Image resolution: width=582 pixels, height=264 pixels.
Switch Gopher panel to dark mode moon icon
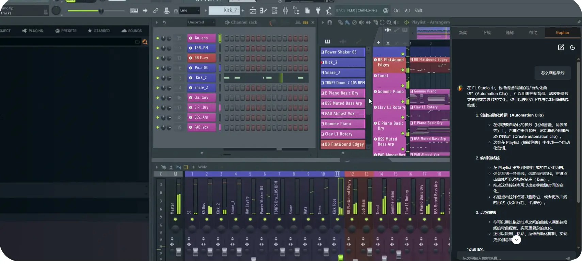tap(572, 47)
